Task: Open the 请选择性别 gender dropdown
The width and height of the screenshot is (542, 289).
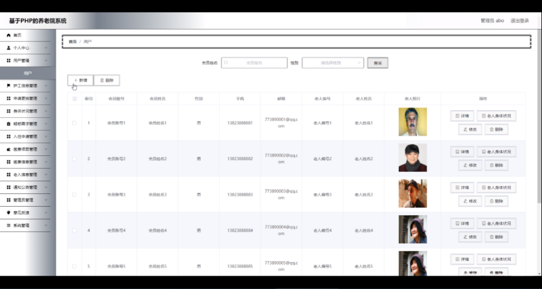Action: (x=333, y=63)
